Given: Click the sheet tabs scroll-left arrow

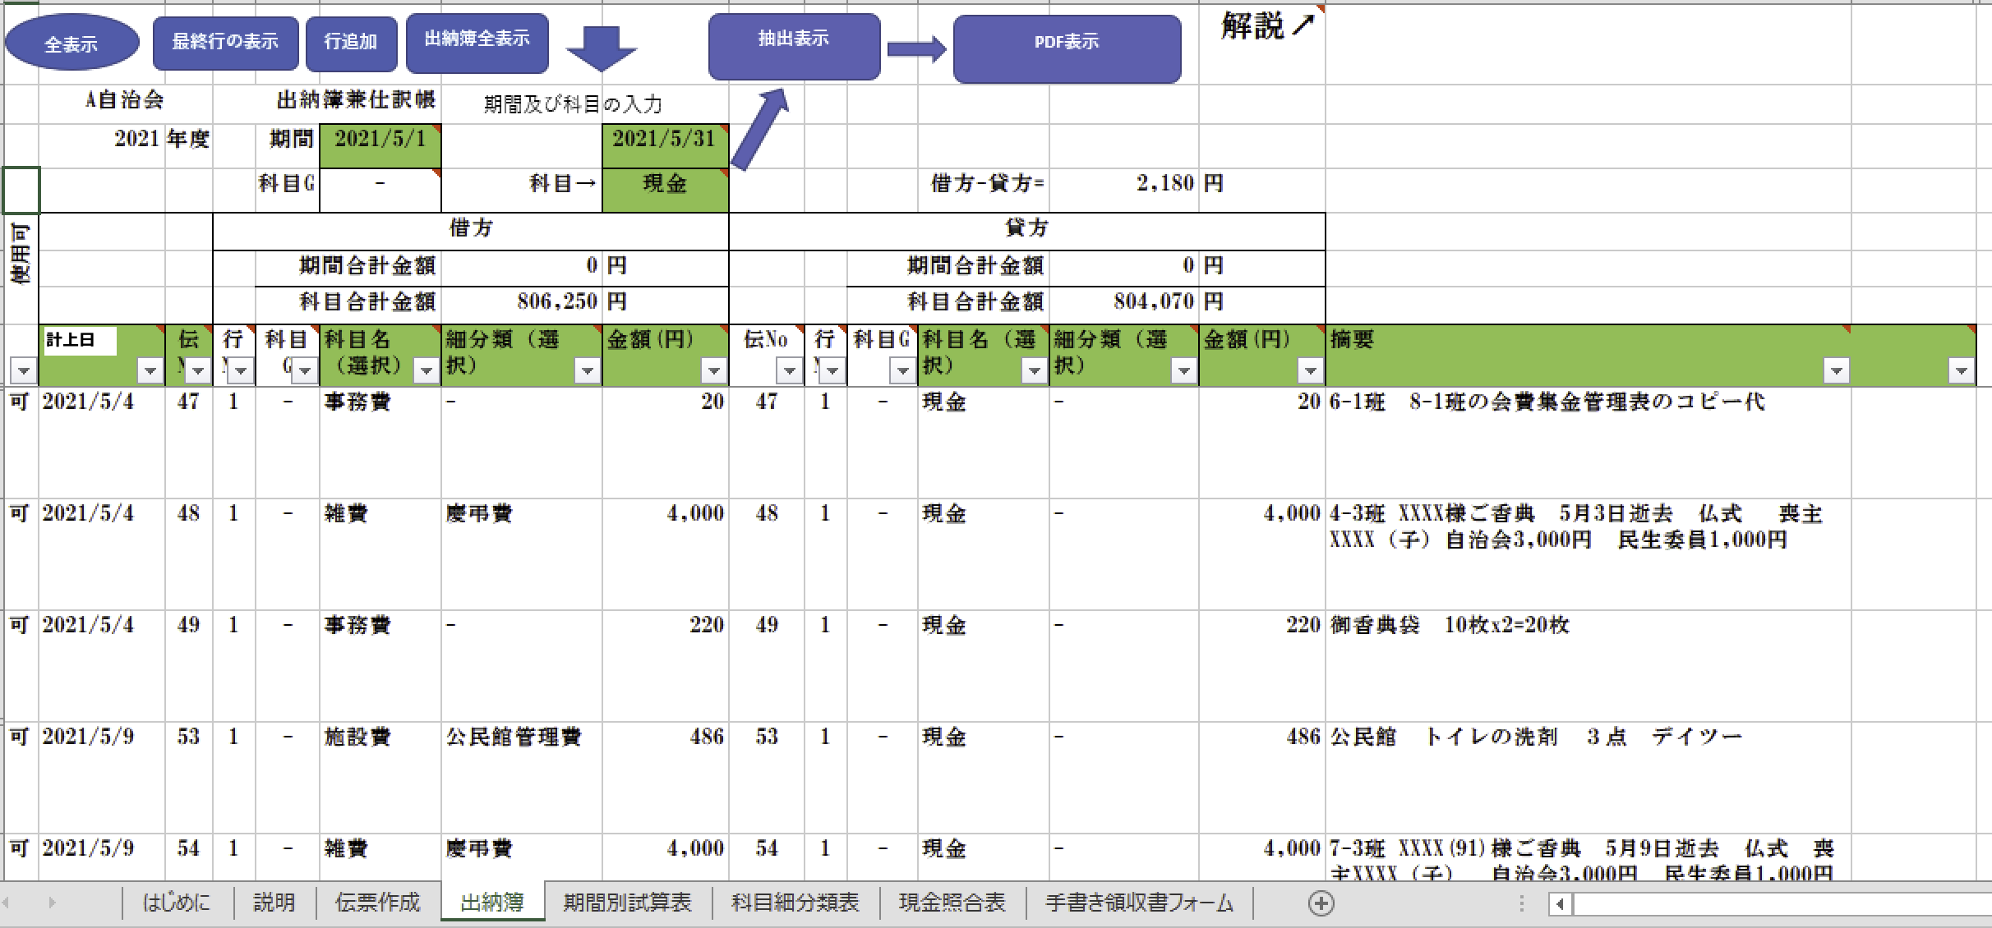Looking at the screenshot, I should tap(7, 903).
